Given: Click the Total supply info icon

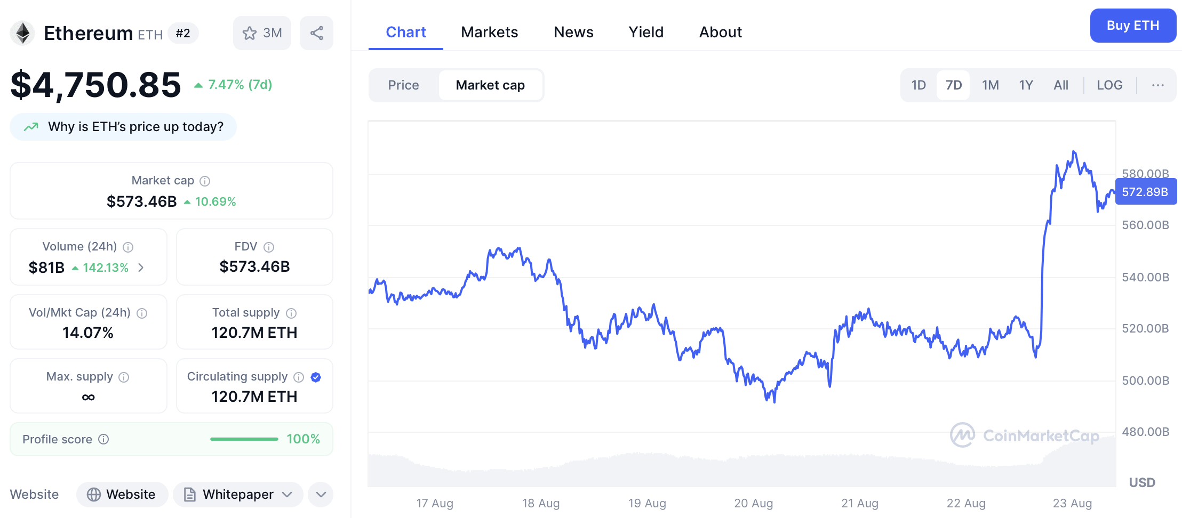Looking at the screenshot, I should tap(291, 313).
